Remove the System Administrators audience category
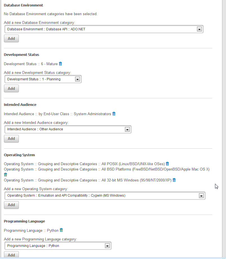 tap(114, 114)
